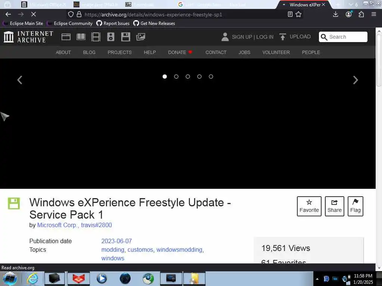Viewport: 382px width, 286px height.
Task: Click the page vertical scrollbar thumb
Action: point(379,60)
